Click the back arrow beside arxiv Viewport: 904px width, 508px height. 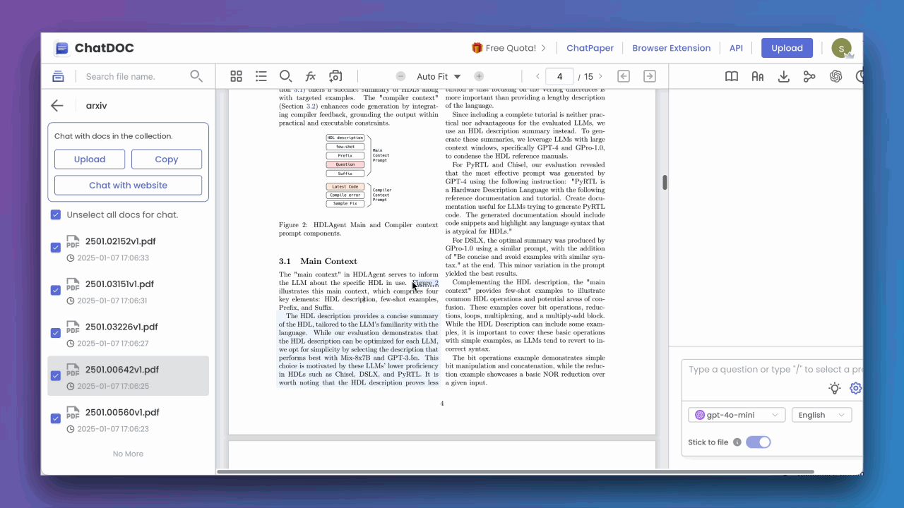(x=57, y=106)
